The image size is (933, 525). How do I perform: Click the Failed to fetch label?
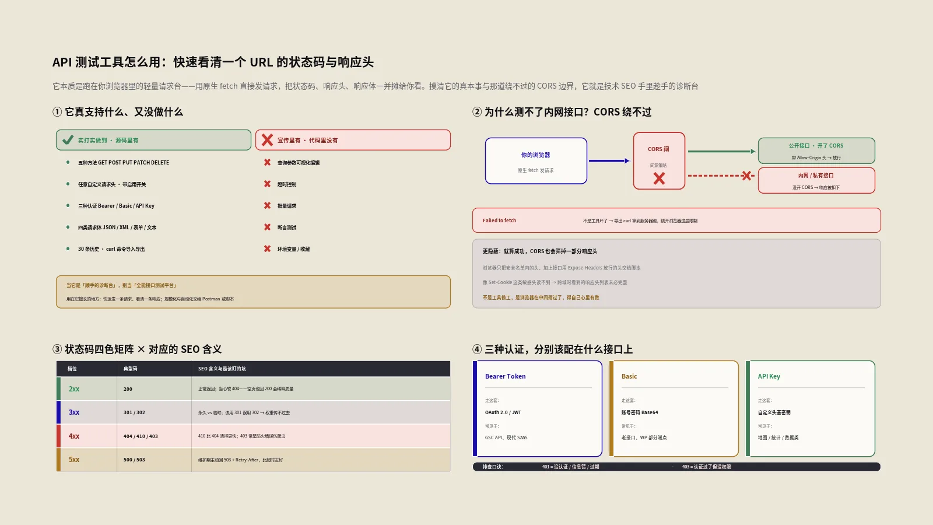(499, 220)
